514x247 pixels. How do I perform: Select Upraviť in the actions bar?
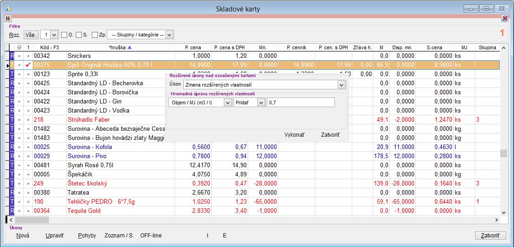(x=55, y=236)
